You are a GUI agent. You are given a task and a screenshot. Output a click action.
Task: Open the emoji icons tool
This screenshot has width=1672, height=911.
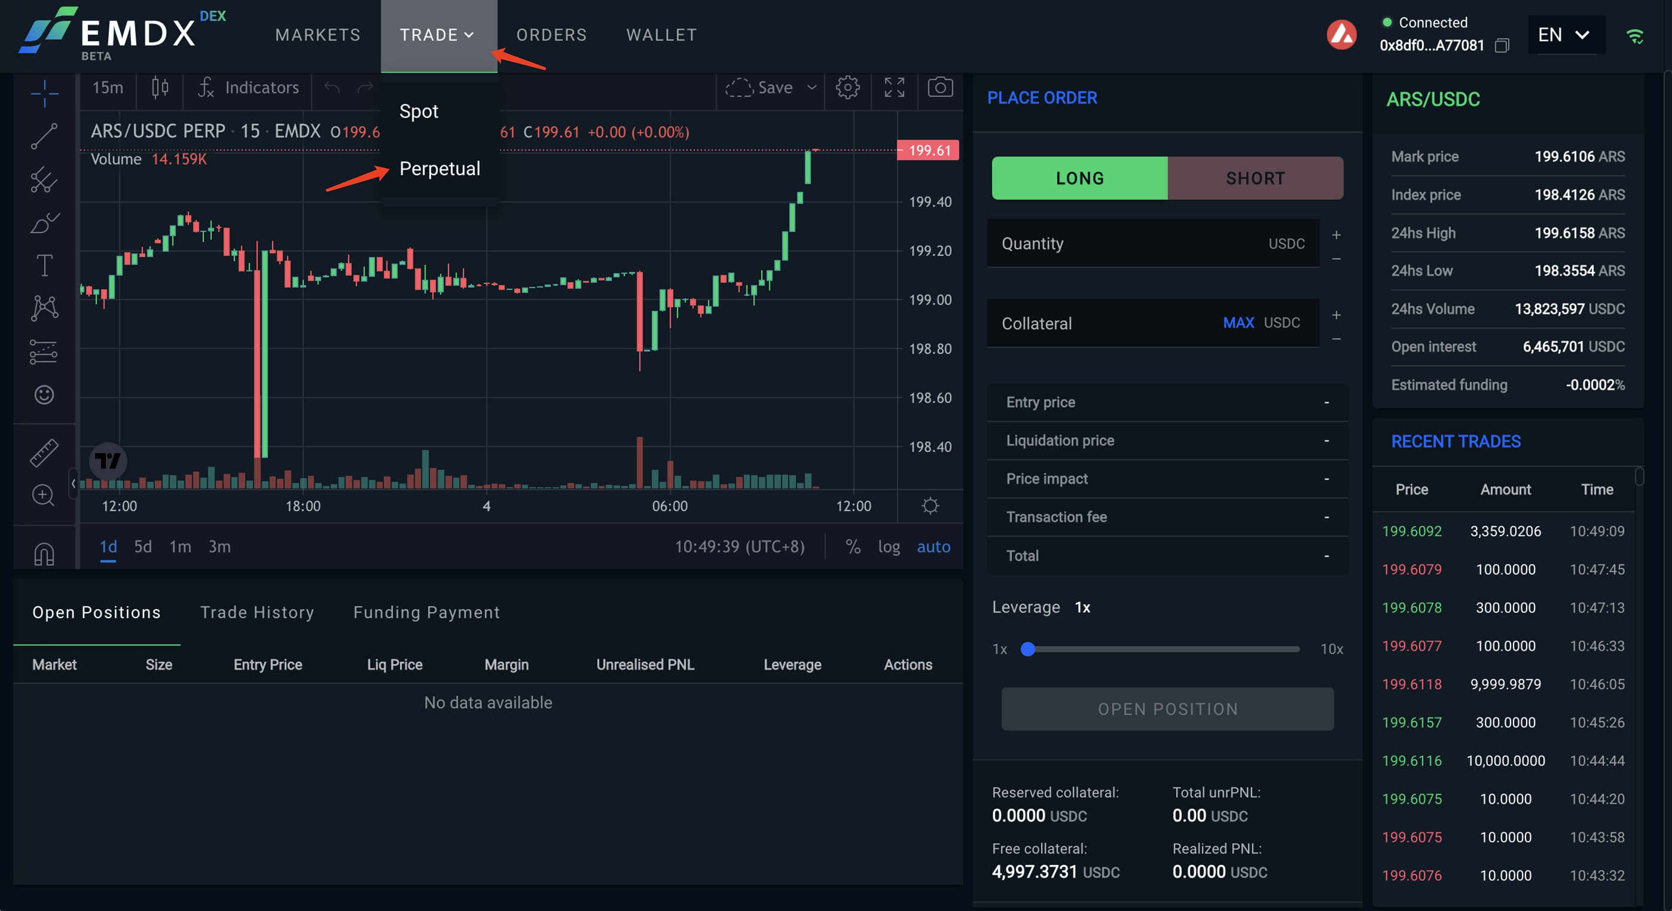coord(44,395)
